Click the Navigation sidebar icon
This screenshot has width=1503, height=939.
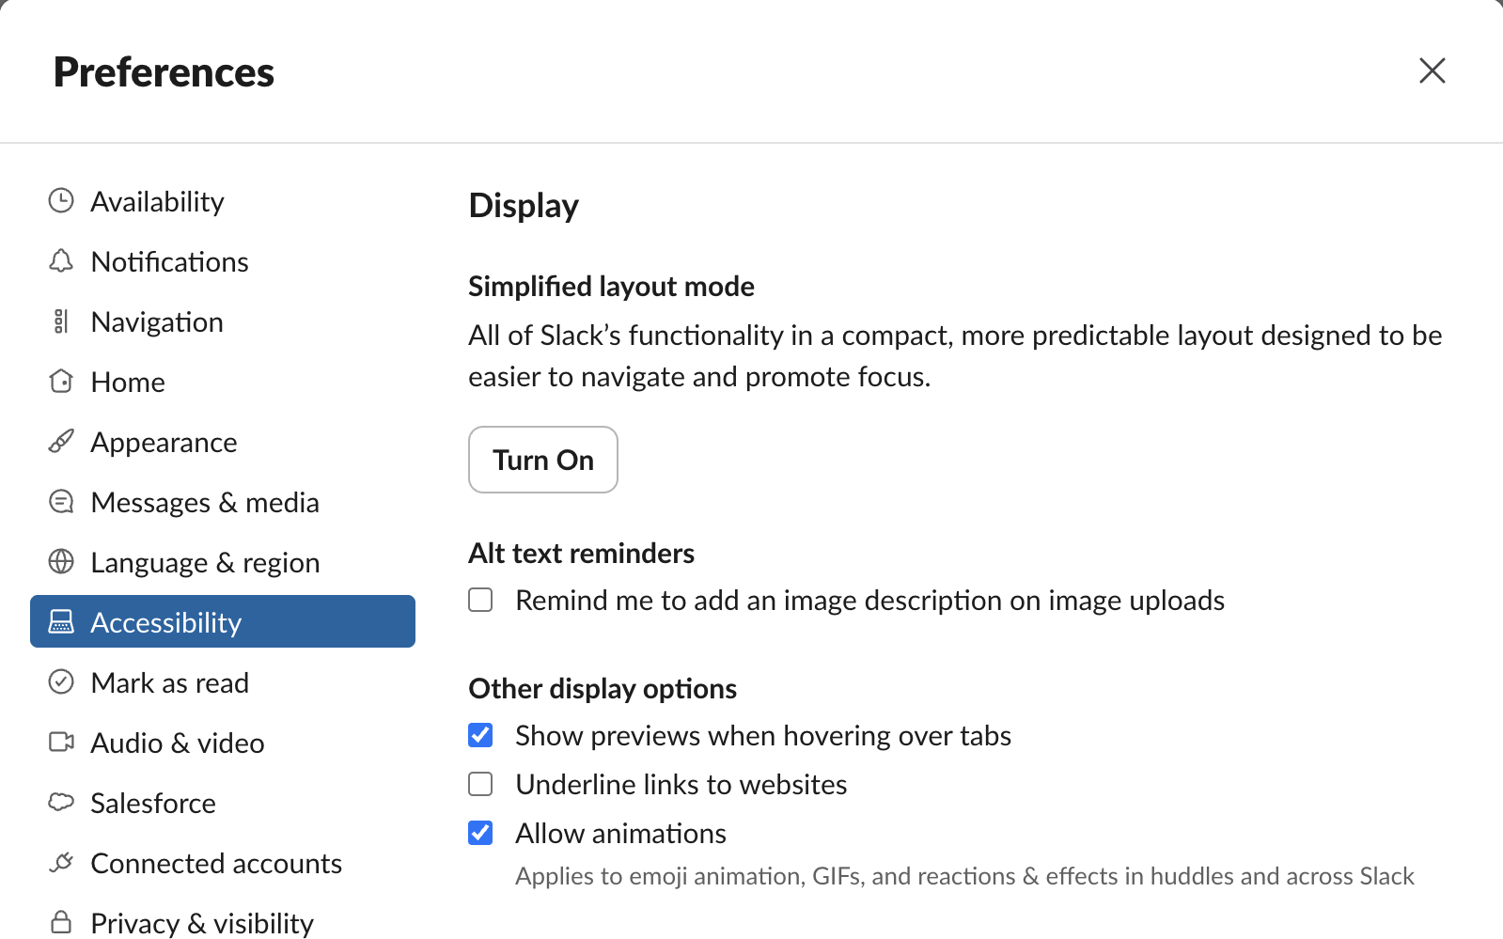(61, 321)
